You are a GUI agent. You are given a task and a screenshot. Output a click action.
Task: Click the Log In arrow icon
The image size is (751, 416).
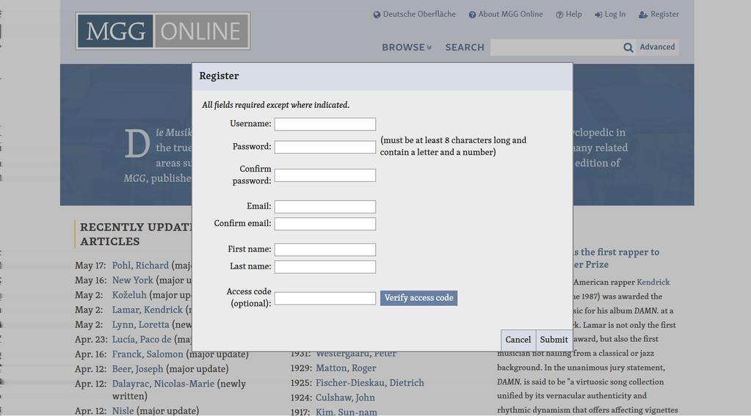pyautogui.click(x=598, y=15)
